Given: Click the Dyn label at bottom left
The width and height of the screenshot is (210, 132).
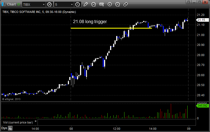Looking at the screenshot, I should (4, 128).
